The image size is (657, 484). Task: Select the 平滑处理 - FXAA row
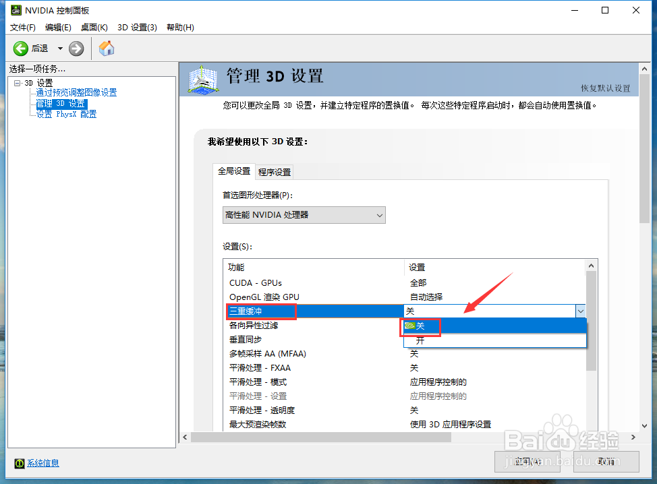coord(404,368)
